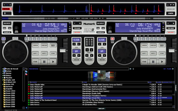178x111 pixels.
Task: Click the left deck SYNC button
Action: pyautogui.click(x=53, y=53)
